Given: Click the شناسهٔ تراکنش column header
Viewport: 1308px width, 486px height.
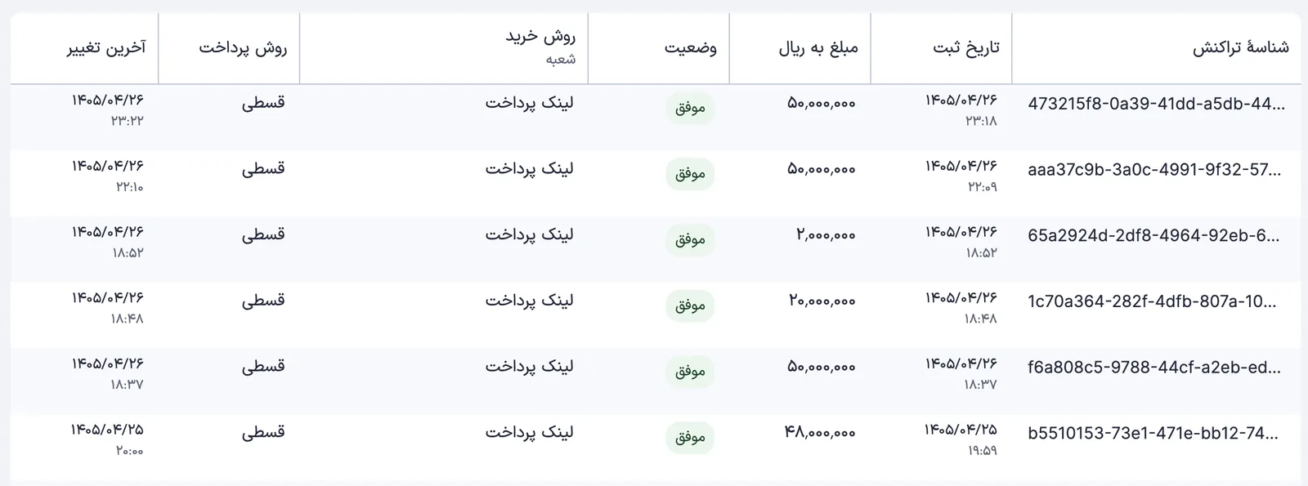Looking at the screenshot, I should (1240, 48).
